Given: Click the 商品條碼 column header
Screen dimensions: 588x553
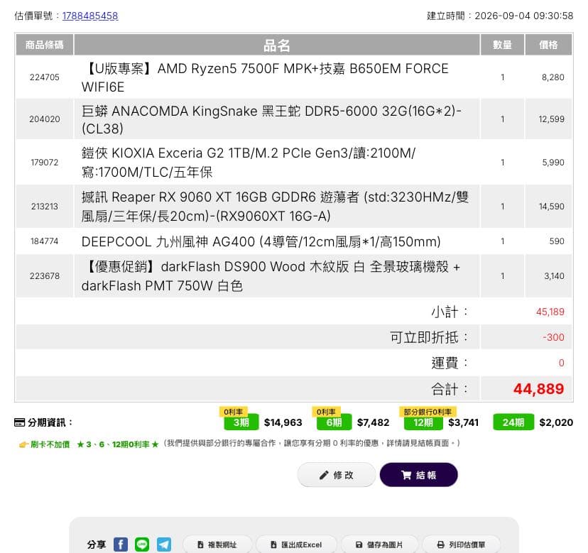Looking at the screenshot, I should point(45,45).
